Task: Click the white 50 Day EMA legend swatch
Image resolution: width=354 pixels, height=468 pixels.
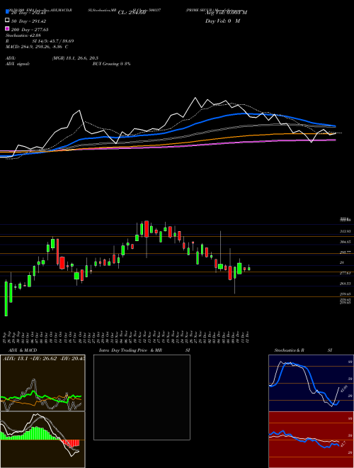Action: [x=7, y=21]
